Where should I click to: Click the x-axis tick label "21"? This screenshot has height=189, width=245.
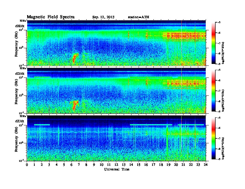click(183, 165)
